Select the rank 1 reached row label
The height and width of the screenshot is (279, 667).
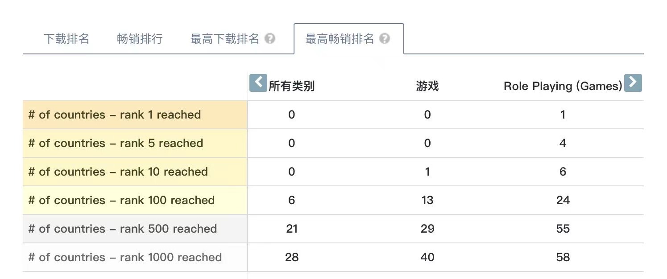pos(135,115)
